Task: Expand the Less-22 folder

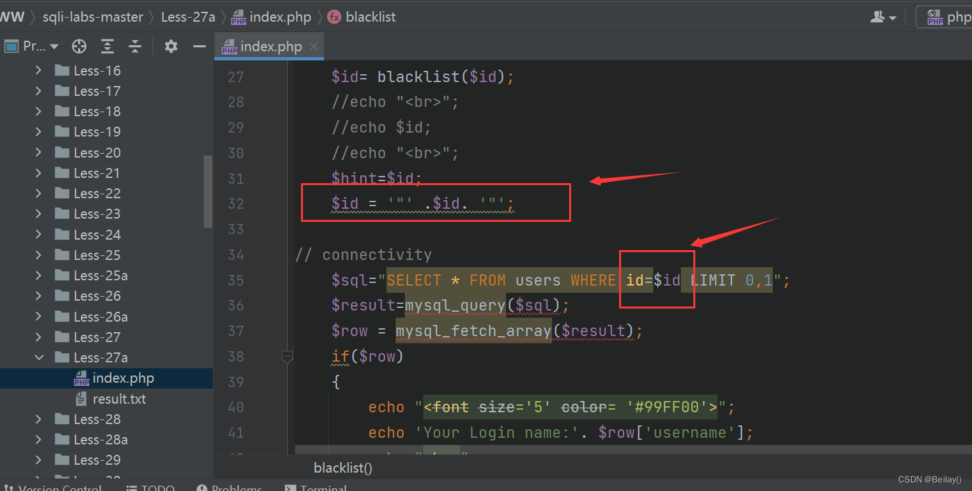Action: (x=38, y=193)
